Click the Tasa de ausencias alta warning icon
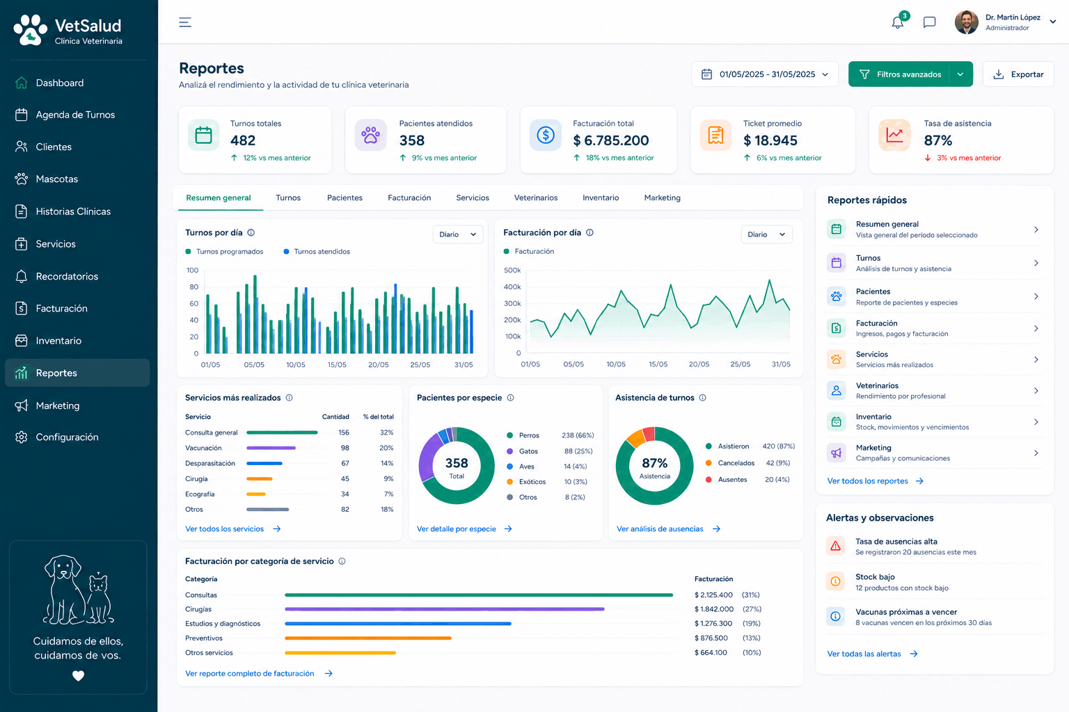 pos(836,547)
